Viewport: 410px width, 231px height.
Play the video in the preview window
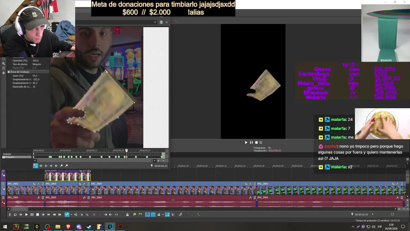(246, 142)
